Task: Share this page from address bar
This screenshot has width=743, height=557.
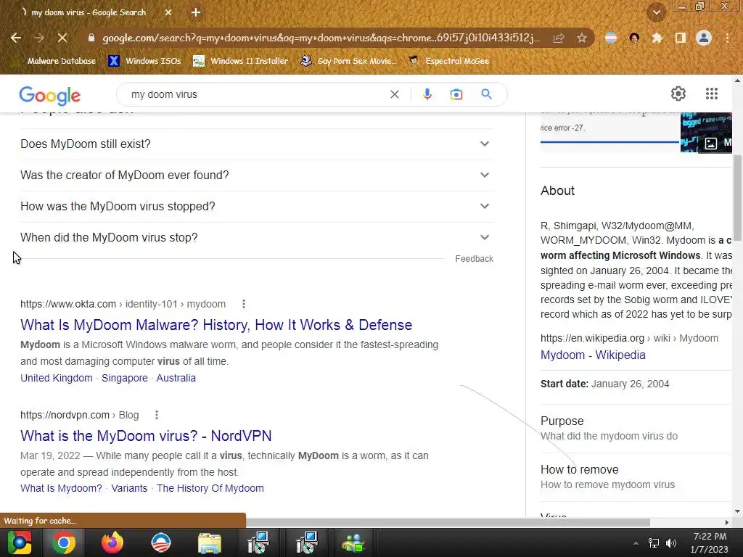Action: [559, 38]
